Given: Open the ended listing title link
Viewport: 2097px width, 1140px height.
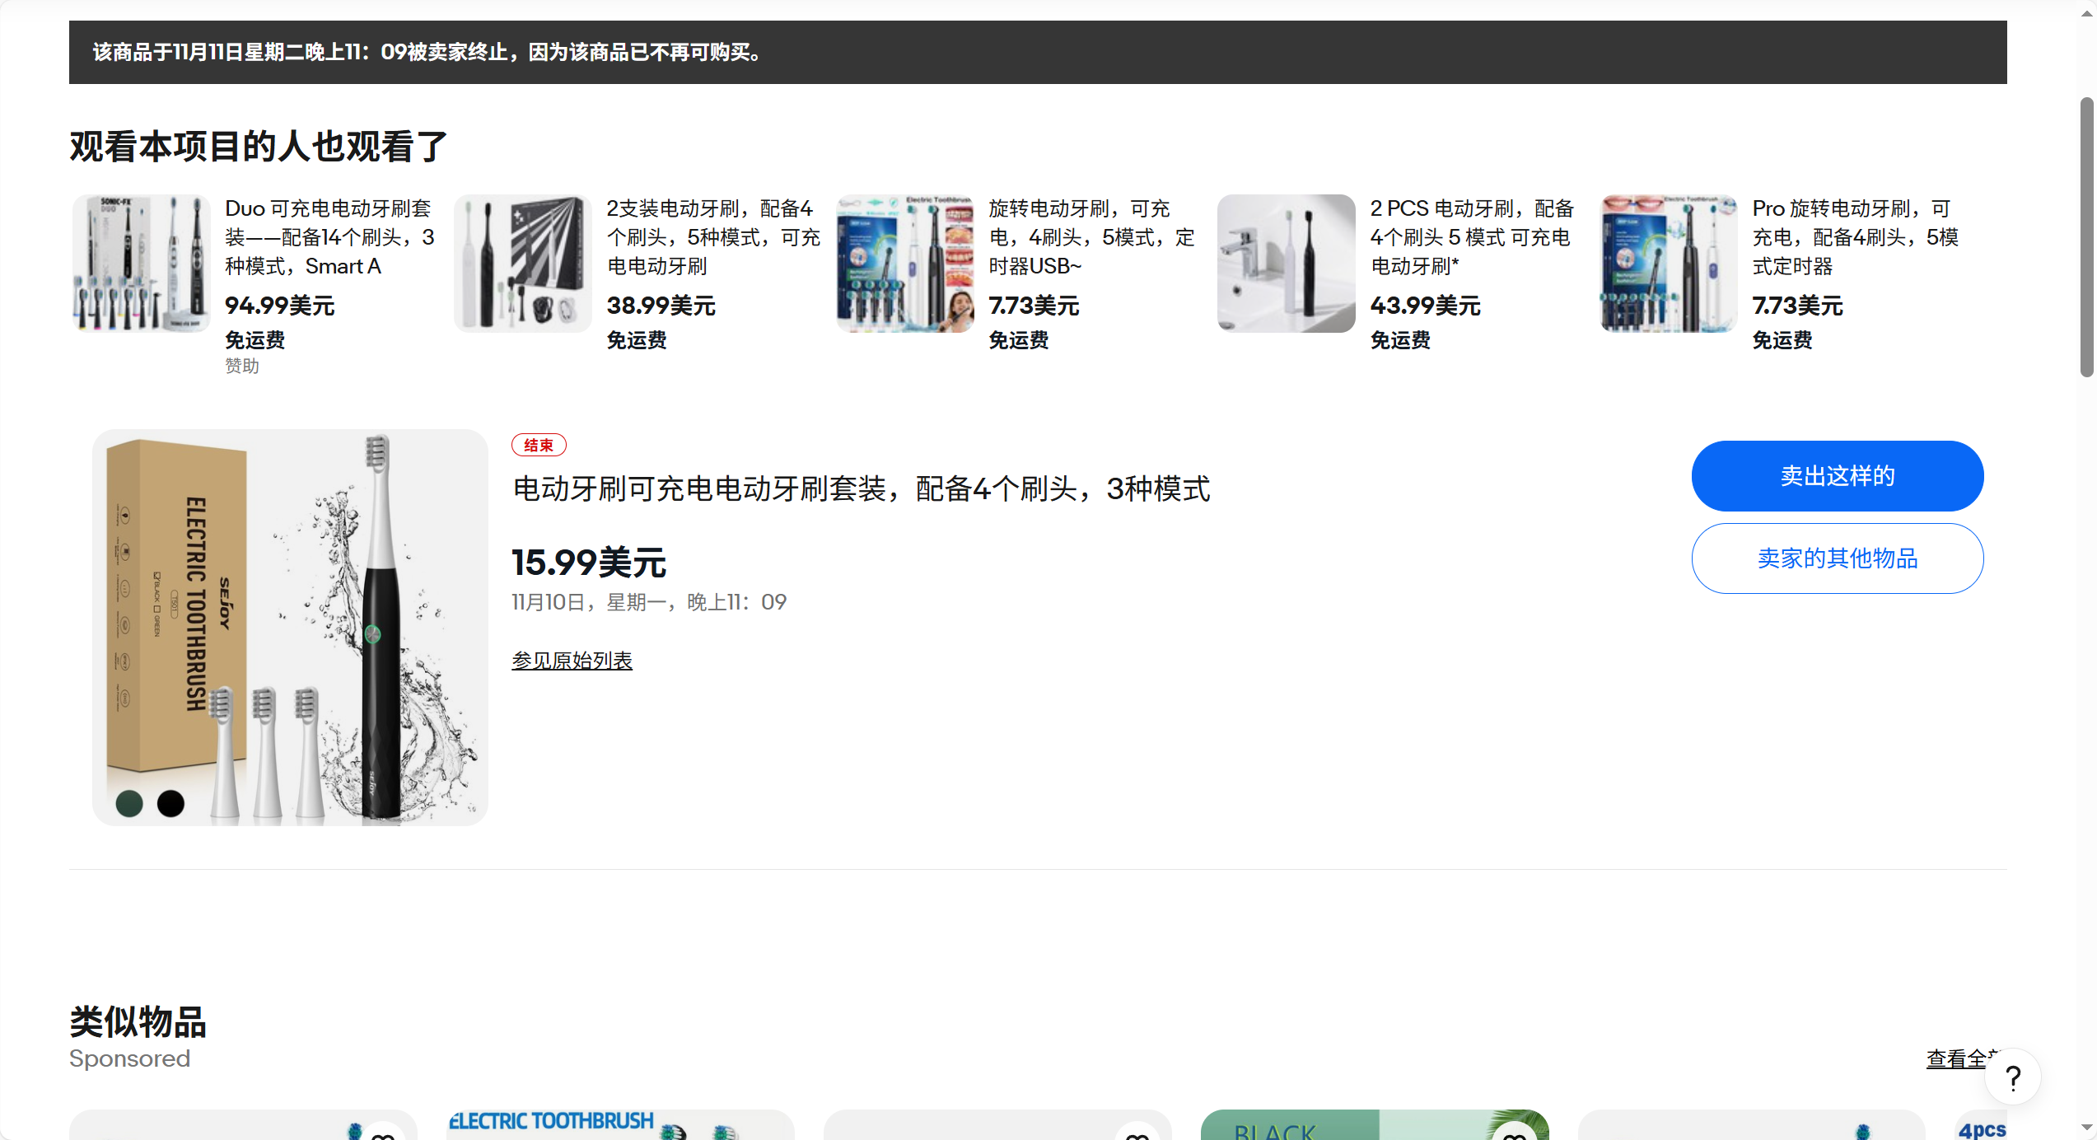Looking at the screenshot, I should [861, 489].
